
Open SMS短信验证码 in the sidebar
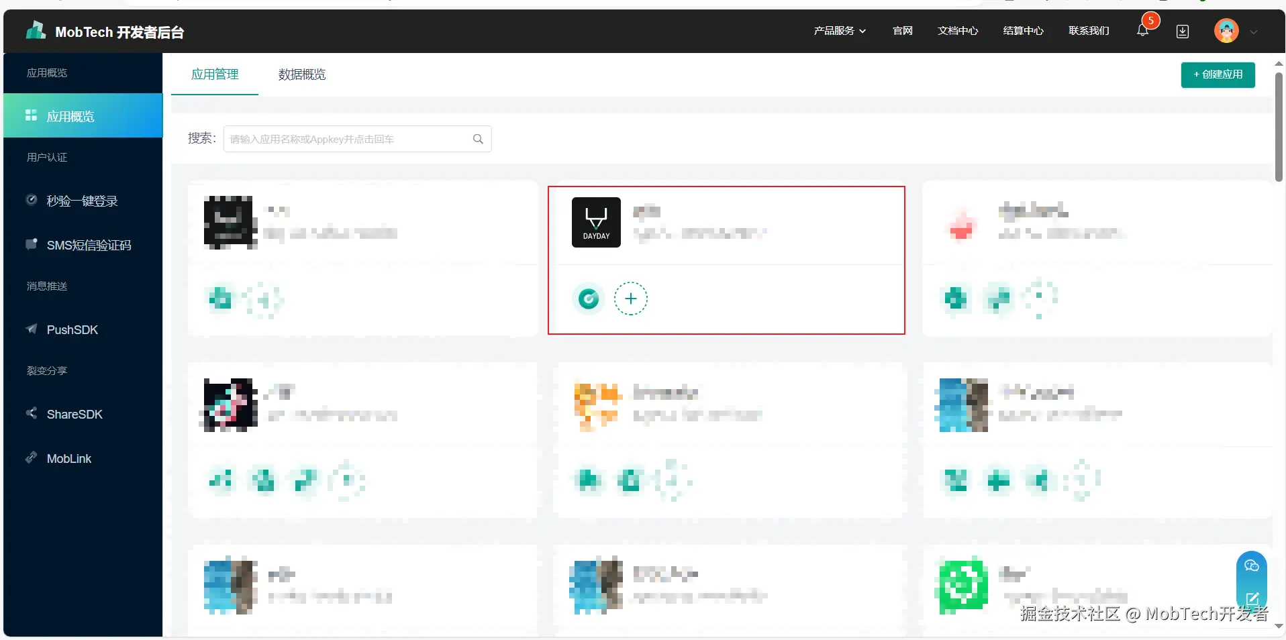(x=83, y=245)
